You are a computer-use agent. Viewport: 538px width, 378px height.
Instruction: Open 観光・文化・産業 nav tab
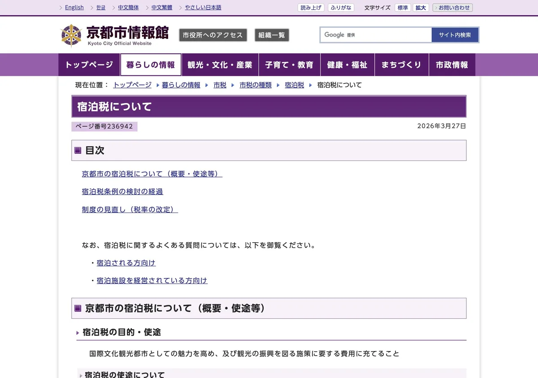tap(220, 65)
